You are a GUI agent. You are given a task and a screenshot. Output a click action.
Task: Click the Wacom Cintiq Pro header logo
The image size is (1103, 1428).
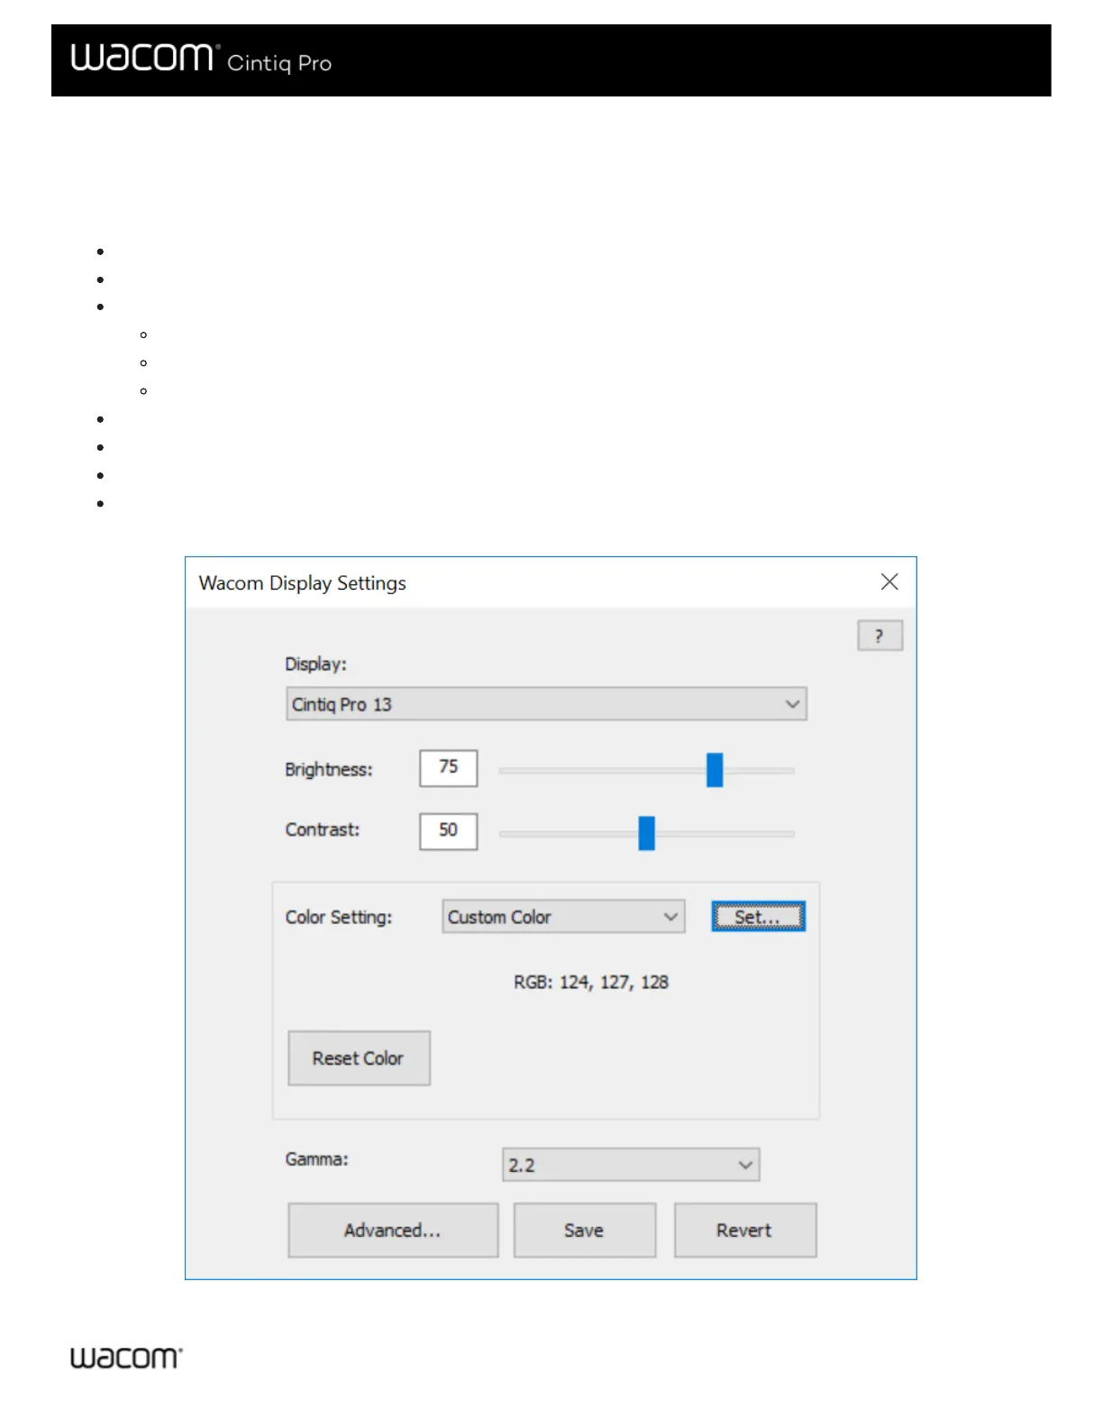pos(202,59)
